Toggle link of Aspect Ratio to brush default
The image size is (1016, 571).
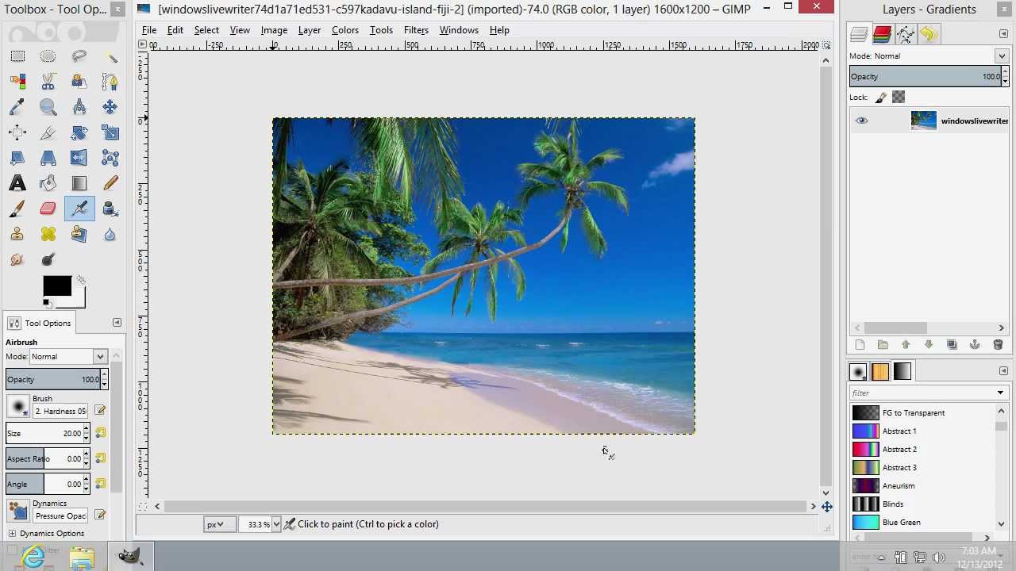pyautogui.click(x=101, y=458)
